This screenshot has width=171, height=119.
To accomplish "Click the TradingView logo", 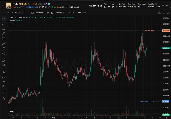I will click(11, 112).
